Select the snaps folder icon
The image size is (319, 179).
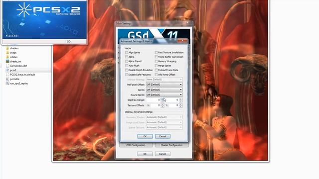(x=7, y=53)
